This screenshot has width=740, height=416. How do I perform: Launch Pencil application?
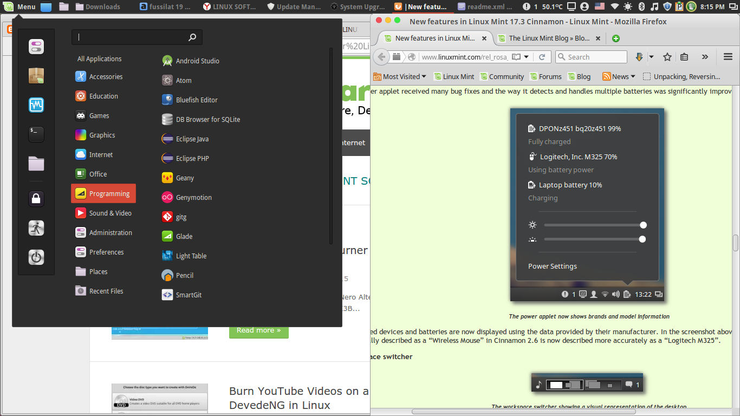[x=178, y=276]
